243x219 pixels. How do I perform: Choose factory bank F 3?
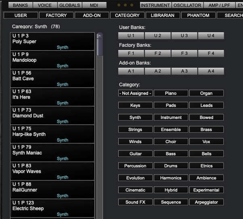click(x=184, y=53)
